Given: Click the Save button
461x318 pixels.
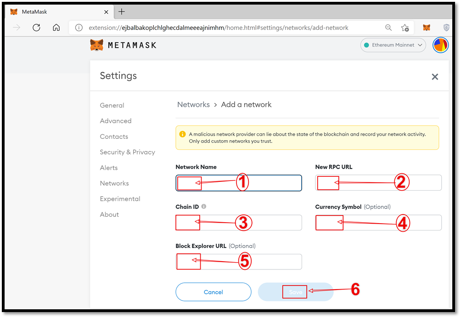Looking at the screenshot, I should click(x=295, y=292).
